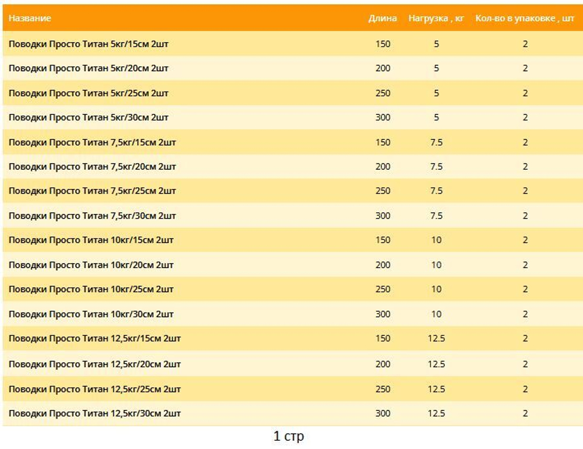Click length 200 in the 5кг/20см row
This screenshot has height=449, width=583.
coord(382,68)
